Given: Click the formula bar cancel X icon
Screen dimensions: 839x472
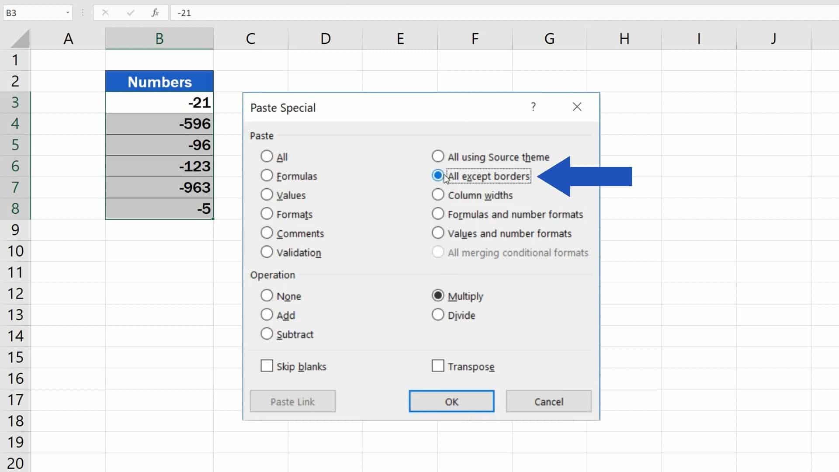Looking at the screenshot, I should (105, 13).
